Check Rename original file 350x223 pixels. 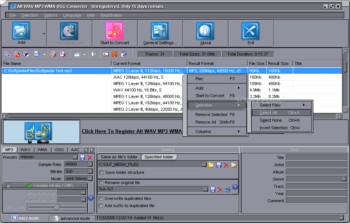coord(101,183)
